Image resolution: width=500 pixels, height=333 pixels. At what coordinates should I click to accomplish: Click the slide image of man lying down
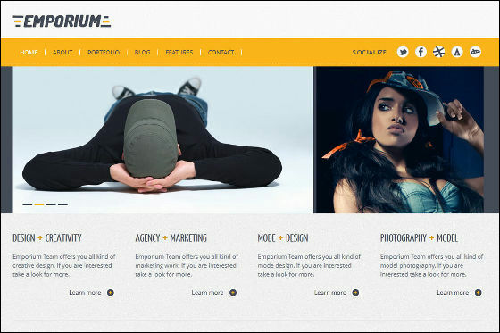(x=162, y=139)
